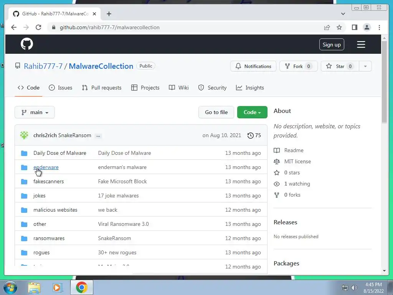Click the network icon in system tray
393x295 pixels.
(345, 287)
